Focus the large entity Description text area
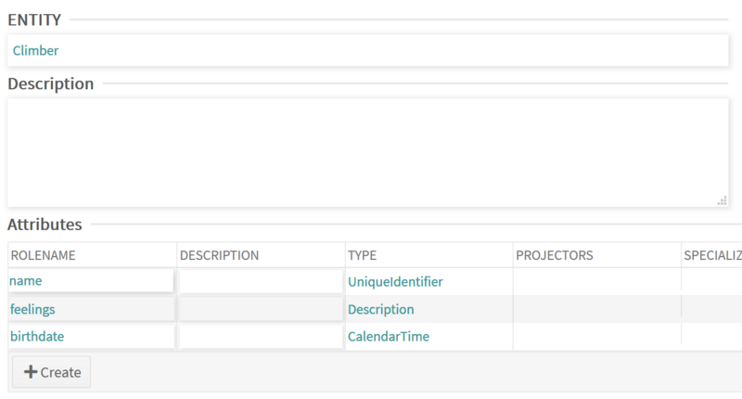Screen dimensions: 742x399 pyautogui.click(x=367, y=152)
